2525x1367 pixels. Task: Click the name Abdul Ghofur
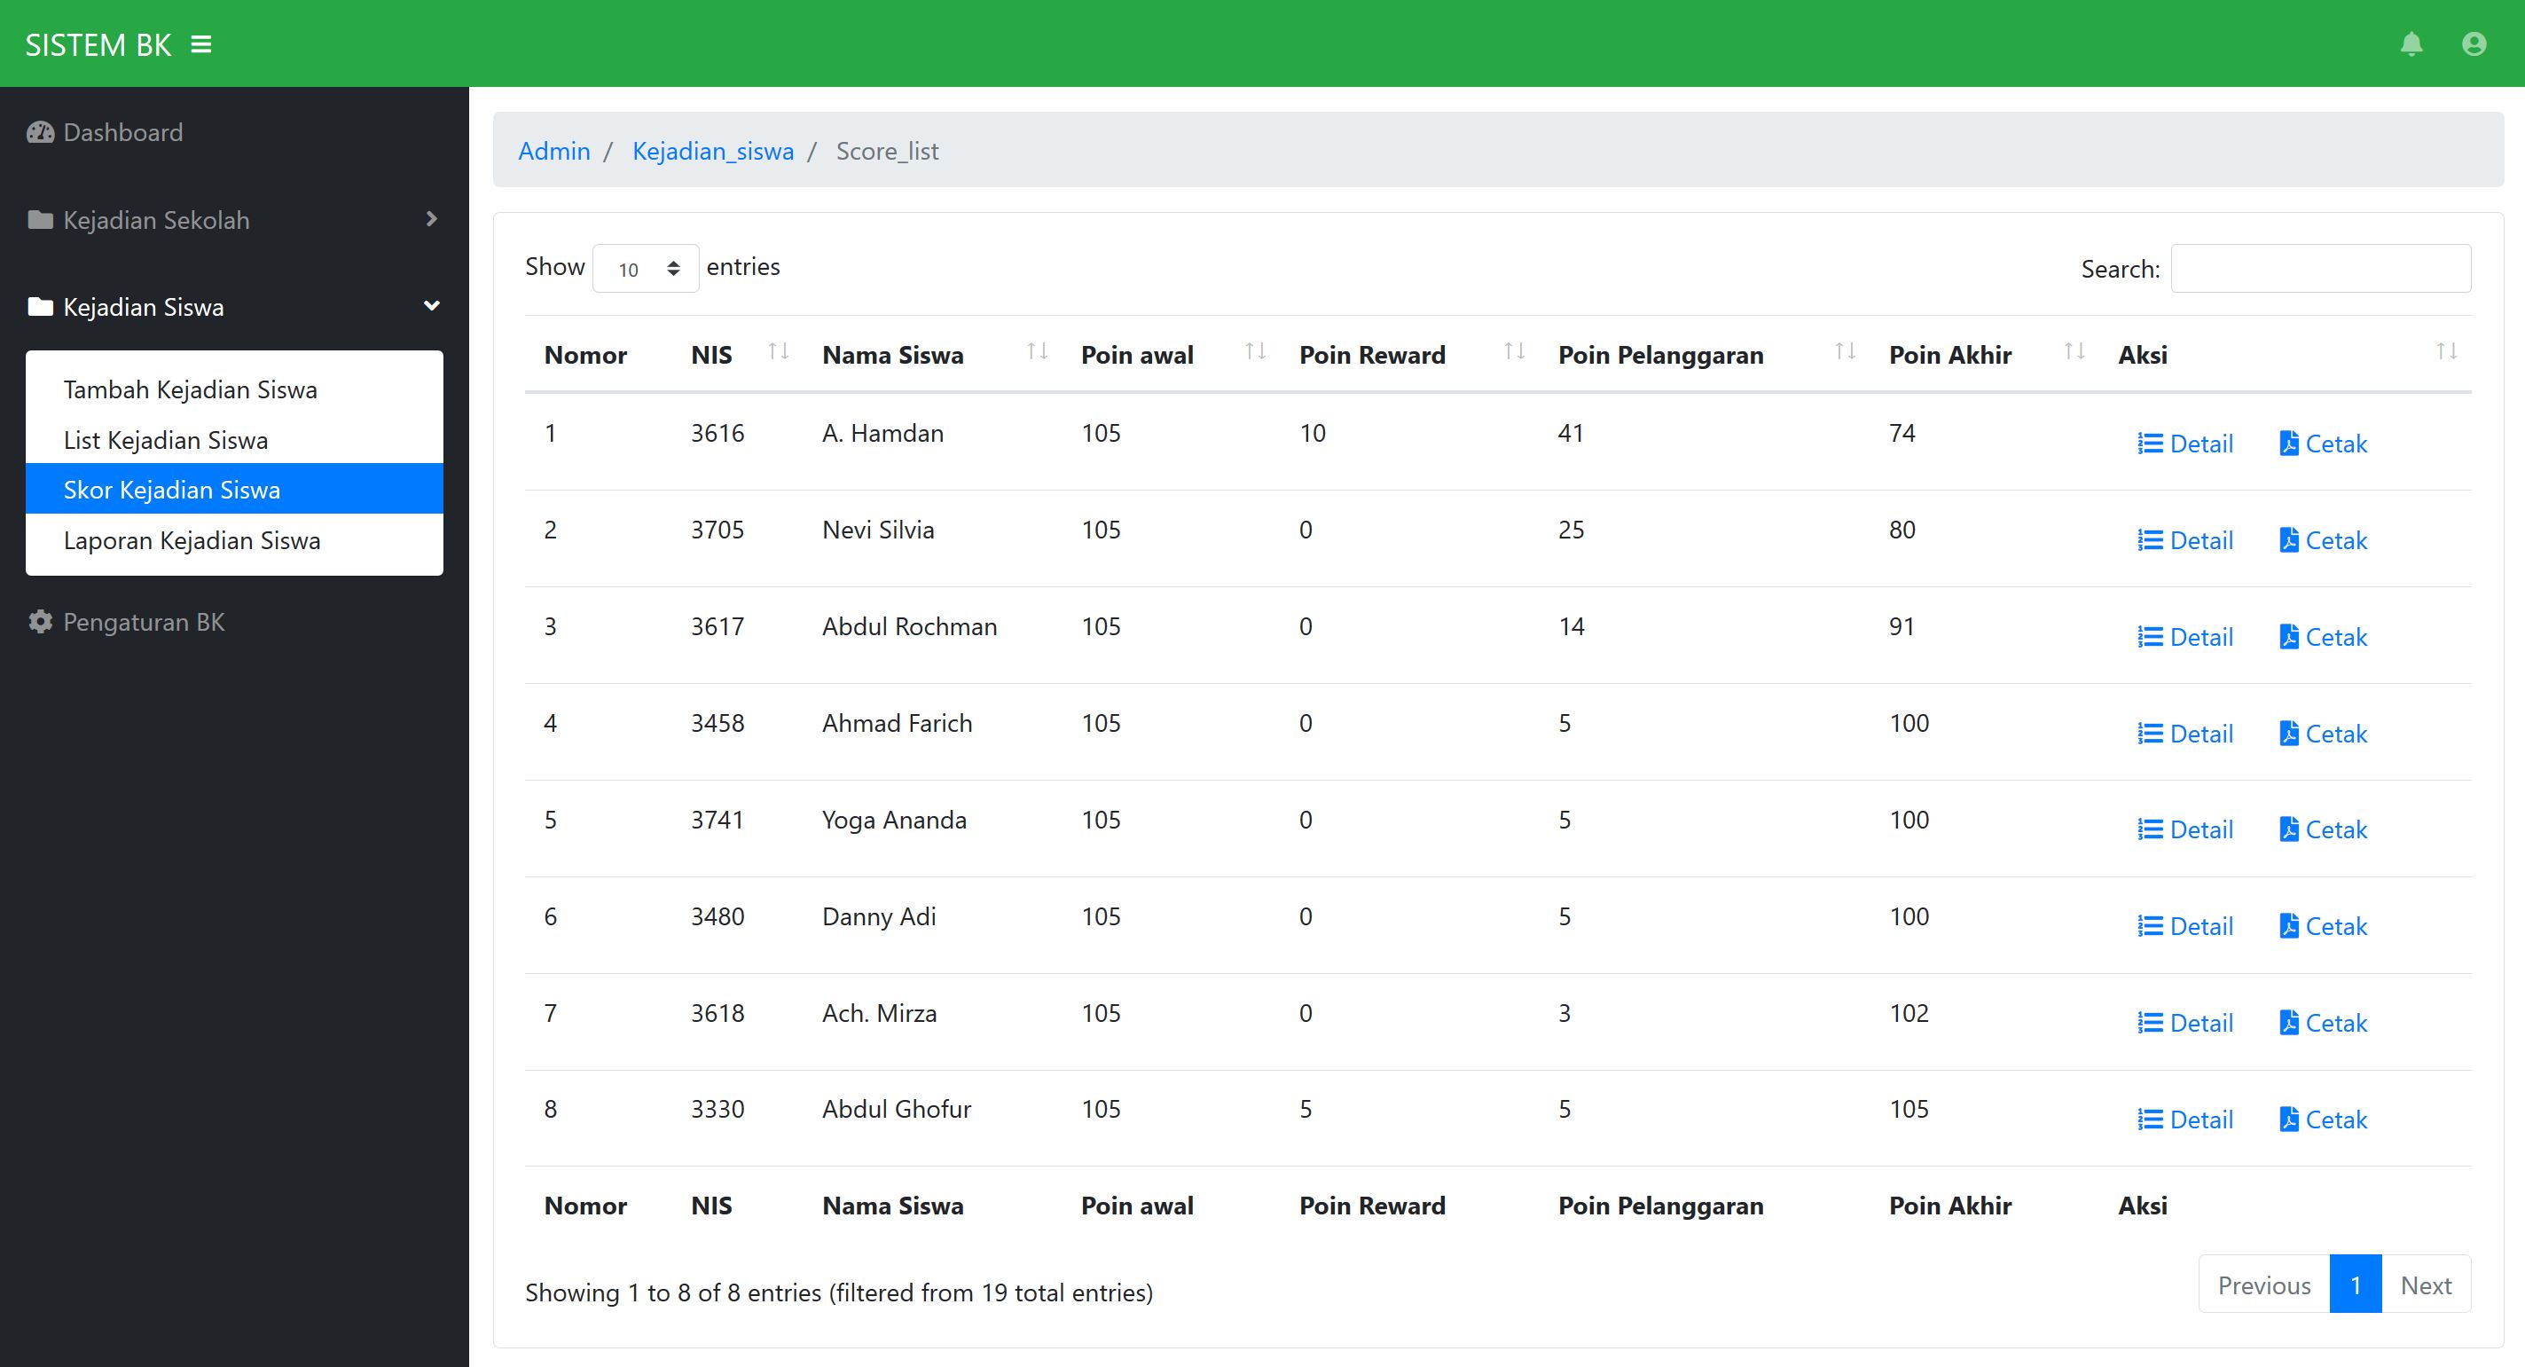click(x=896, y=1109)
